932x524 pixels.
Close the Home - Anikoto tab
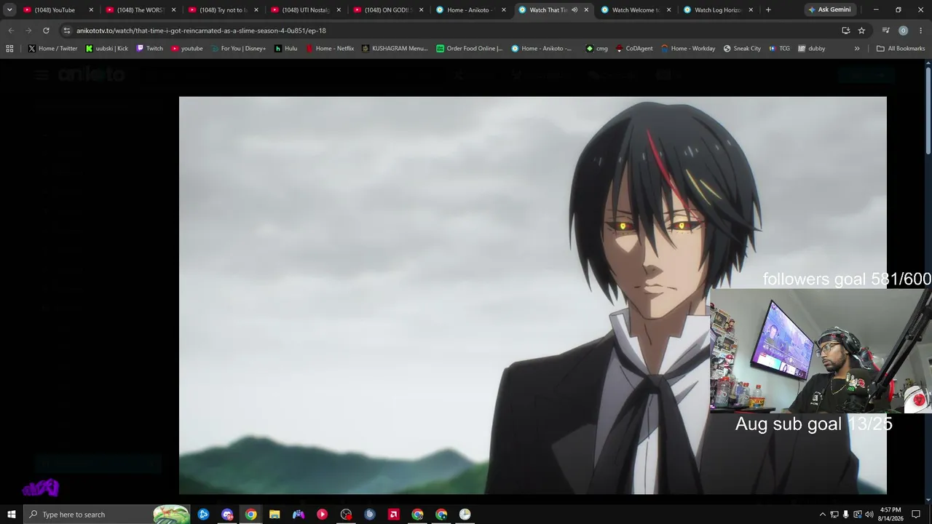tap(503, 10)
